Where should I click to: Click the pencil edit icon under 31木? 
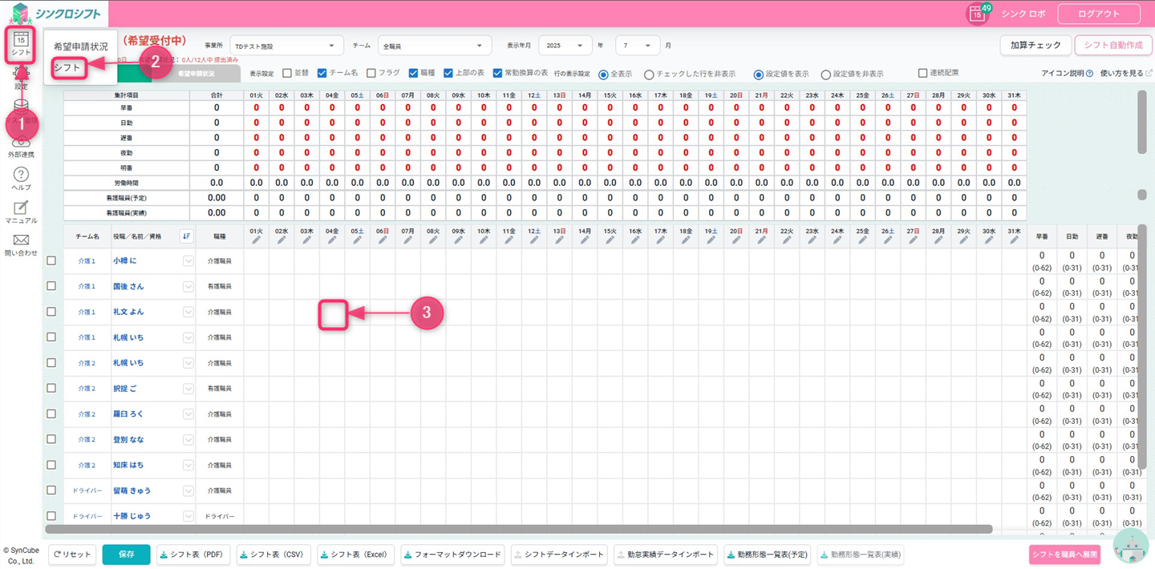1014,240
